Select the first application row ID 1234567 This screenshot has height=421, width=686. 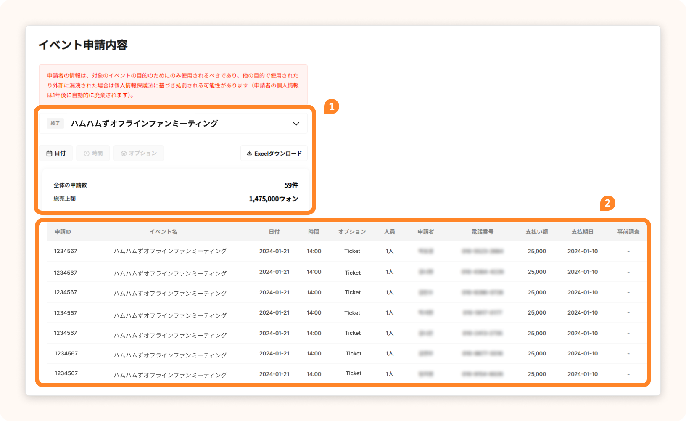66,251
